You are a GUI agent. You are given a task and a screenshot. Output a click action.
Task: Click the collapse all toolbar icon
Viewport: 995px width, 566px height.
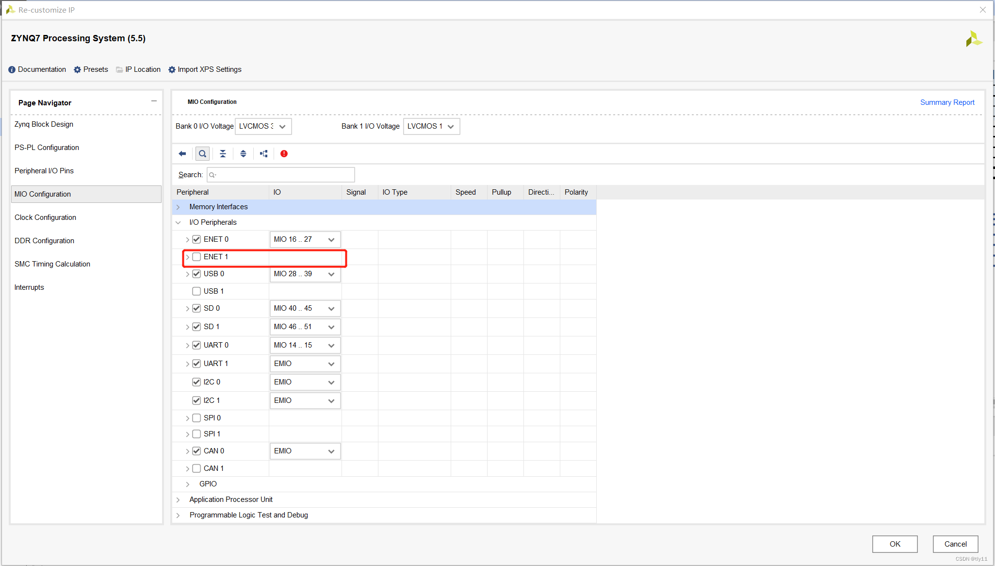223,154
